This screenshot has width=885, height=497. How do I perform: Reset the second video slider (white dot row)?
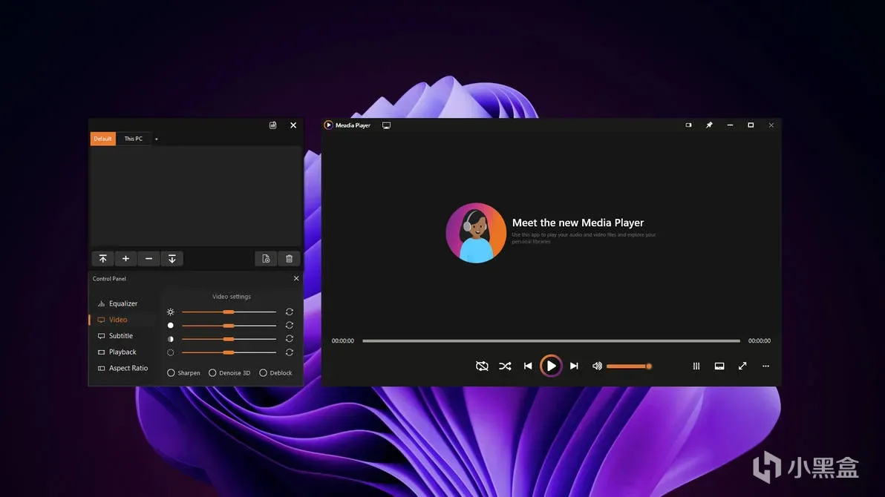click(x=290, y=326)
